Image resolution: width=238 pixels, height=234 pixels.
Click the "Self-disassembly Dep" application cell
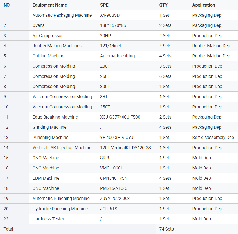[x=213, y=138]
